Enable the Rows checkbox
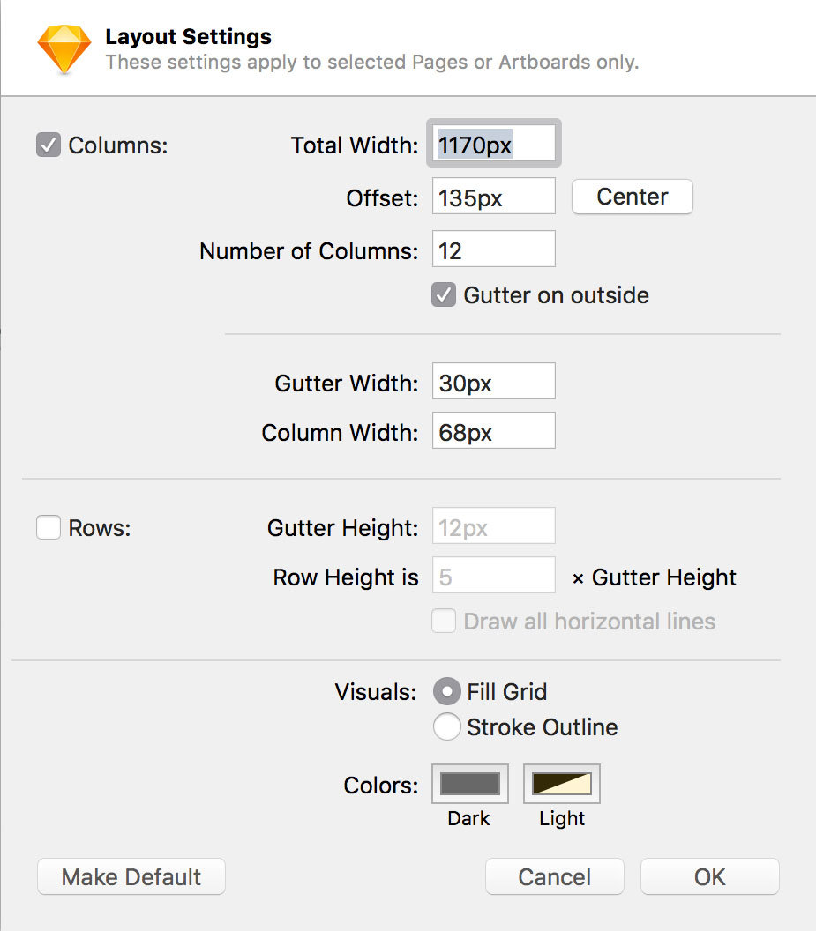 click(49, 527)
